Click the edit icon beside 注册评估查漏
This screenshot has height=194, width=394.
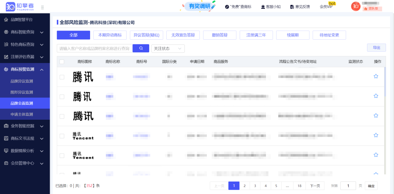pyautogui.click(x=6, y=57)
